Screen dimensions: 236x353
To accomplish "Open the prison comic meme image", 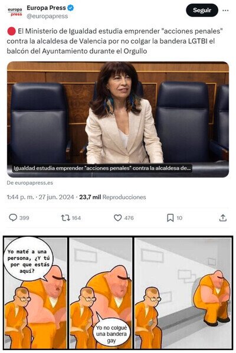I will tap(118, 293).
